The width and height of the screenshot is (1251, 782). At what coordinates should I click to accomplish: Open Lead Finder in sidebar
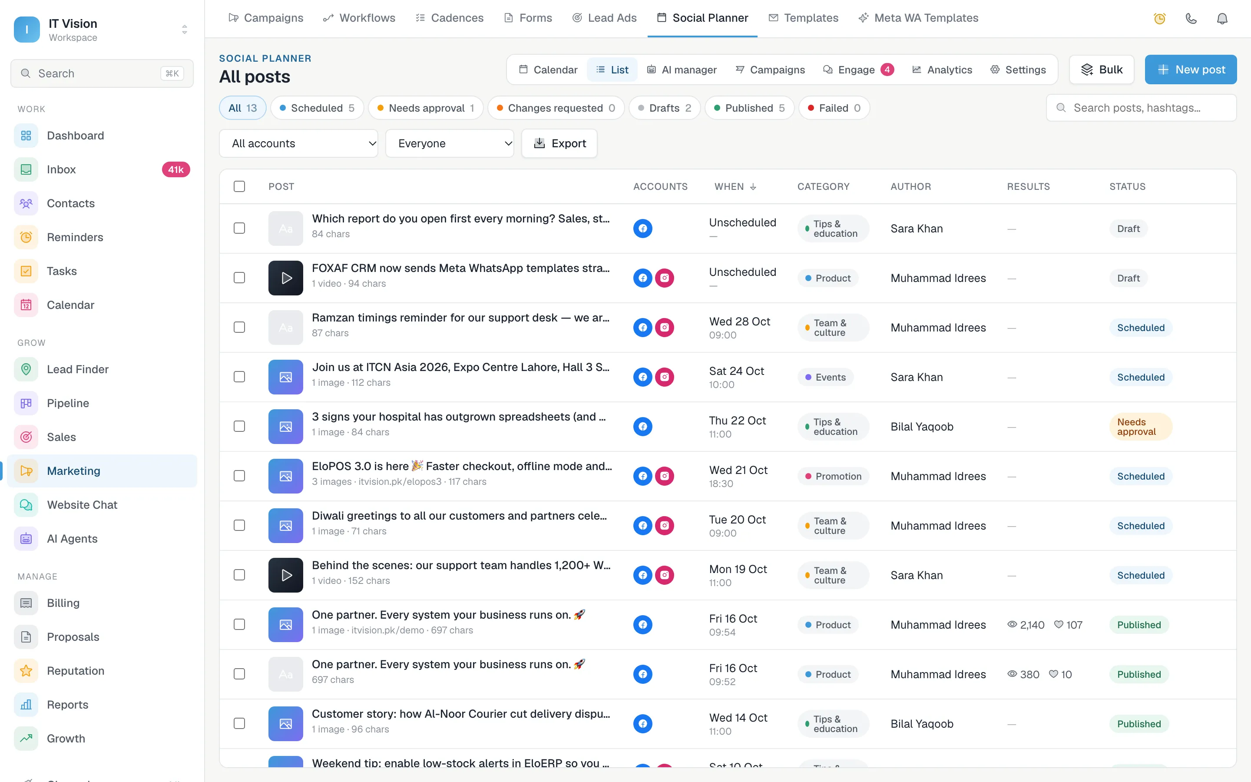click(x=103, y=369)
